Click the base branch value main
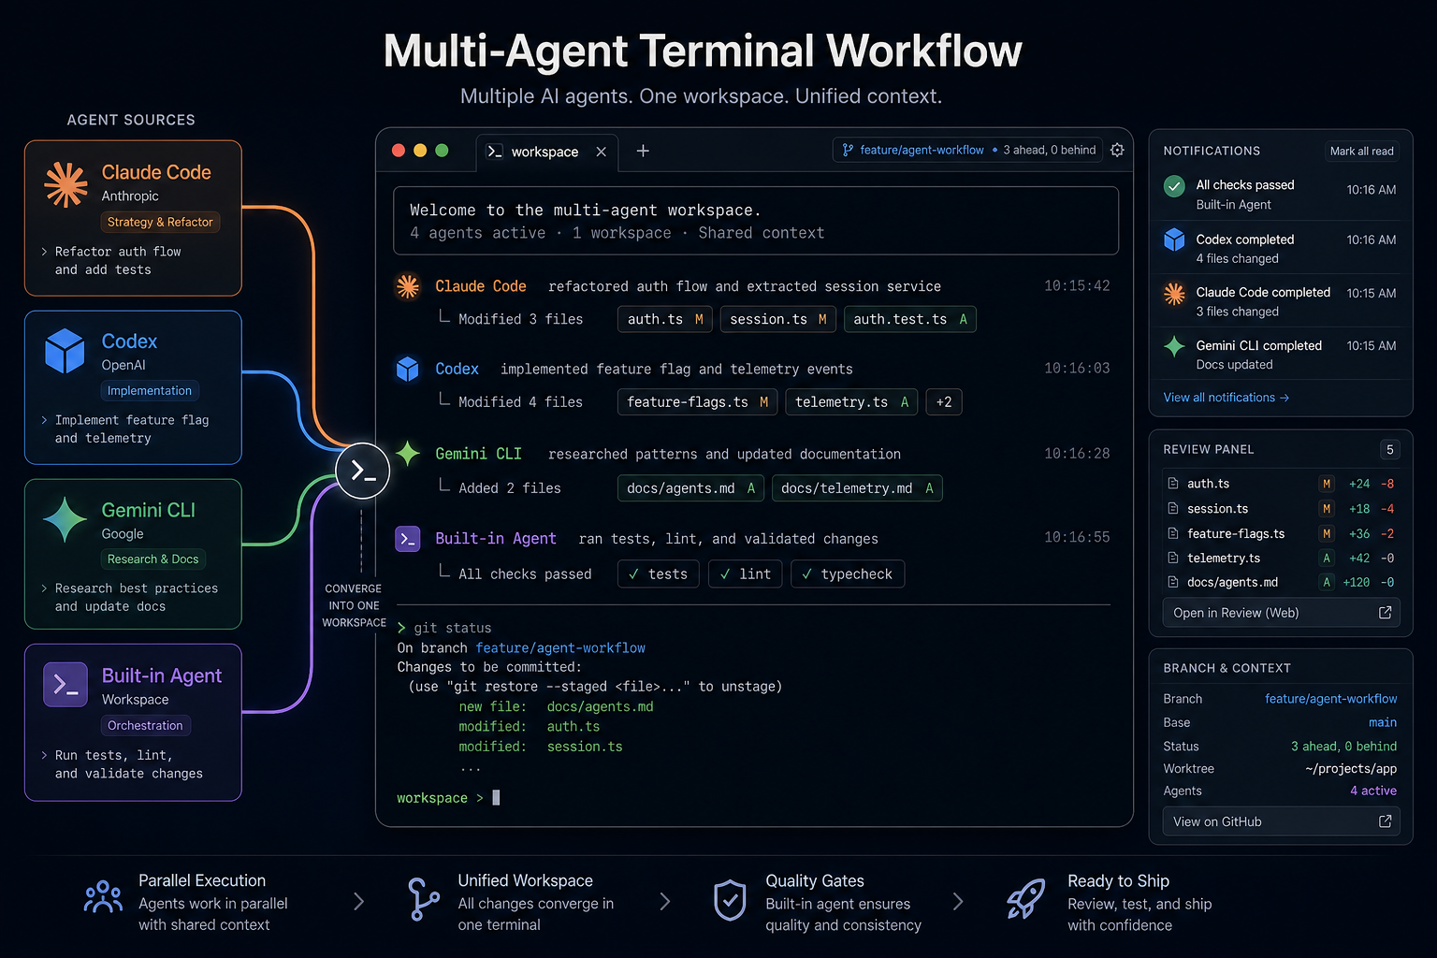Image resolution: width=1437 pixels, height=958 pixels. pyautogui.click(x=1383, y=722)
